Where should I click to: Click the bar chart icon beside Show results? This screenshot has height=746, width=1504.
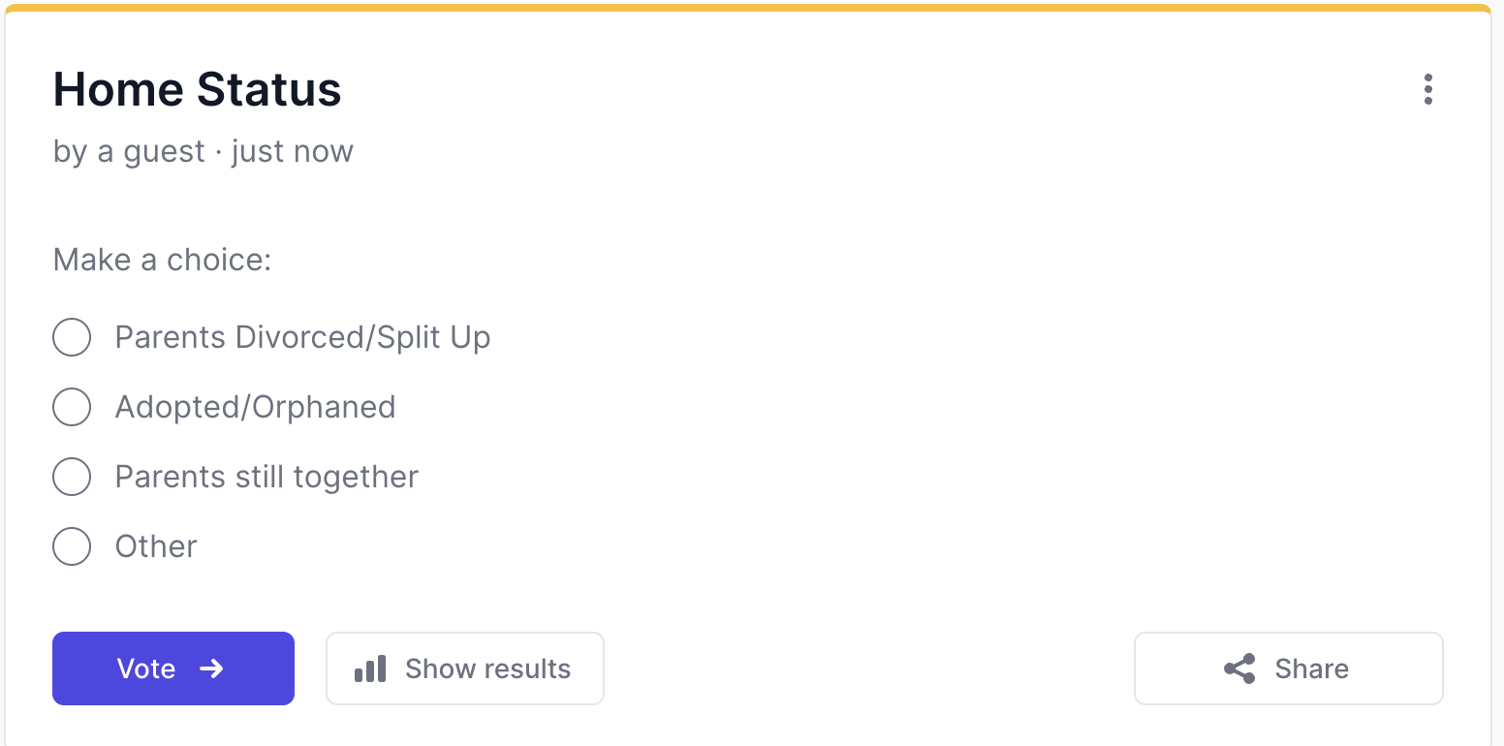click(x=370, y=668)
